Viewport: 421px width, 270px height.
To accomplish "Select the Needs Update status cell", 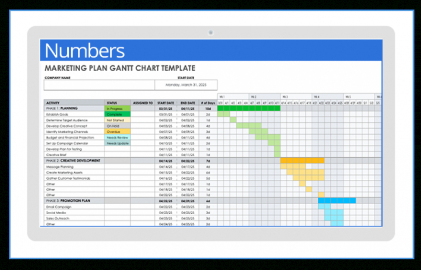I will [118, 143].
